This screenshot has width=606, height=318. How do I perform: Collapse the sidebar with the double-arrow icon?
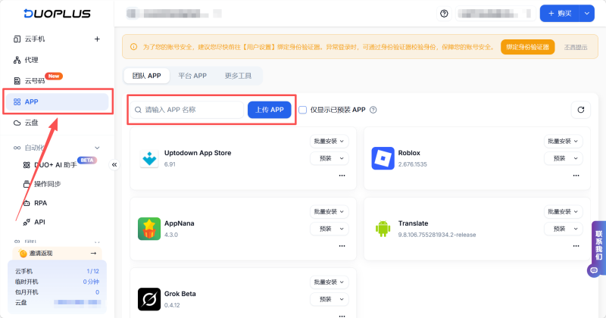point(114,164)
